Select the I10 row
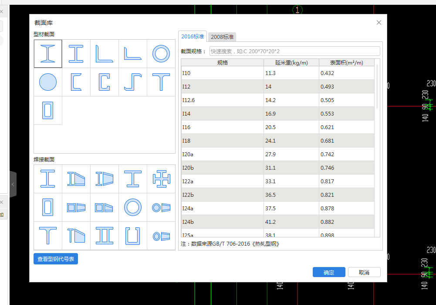This screenshot has height=305, width=436. pyautogui.click(x=278, y=73)
